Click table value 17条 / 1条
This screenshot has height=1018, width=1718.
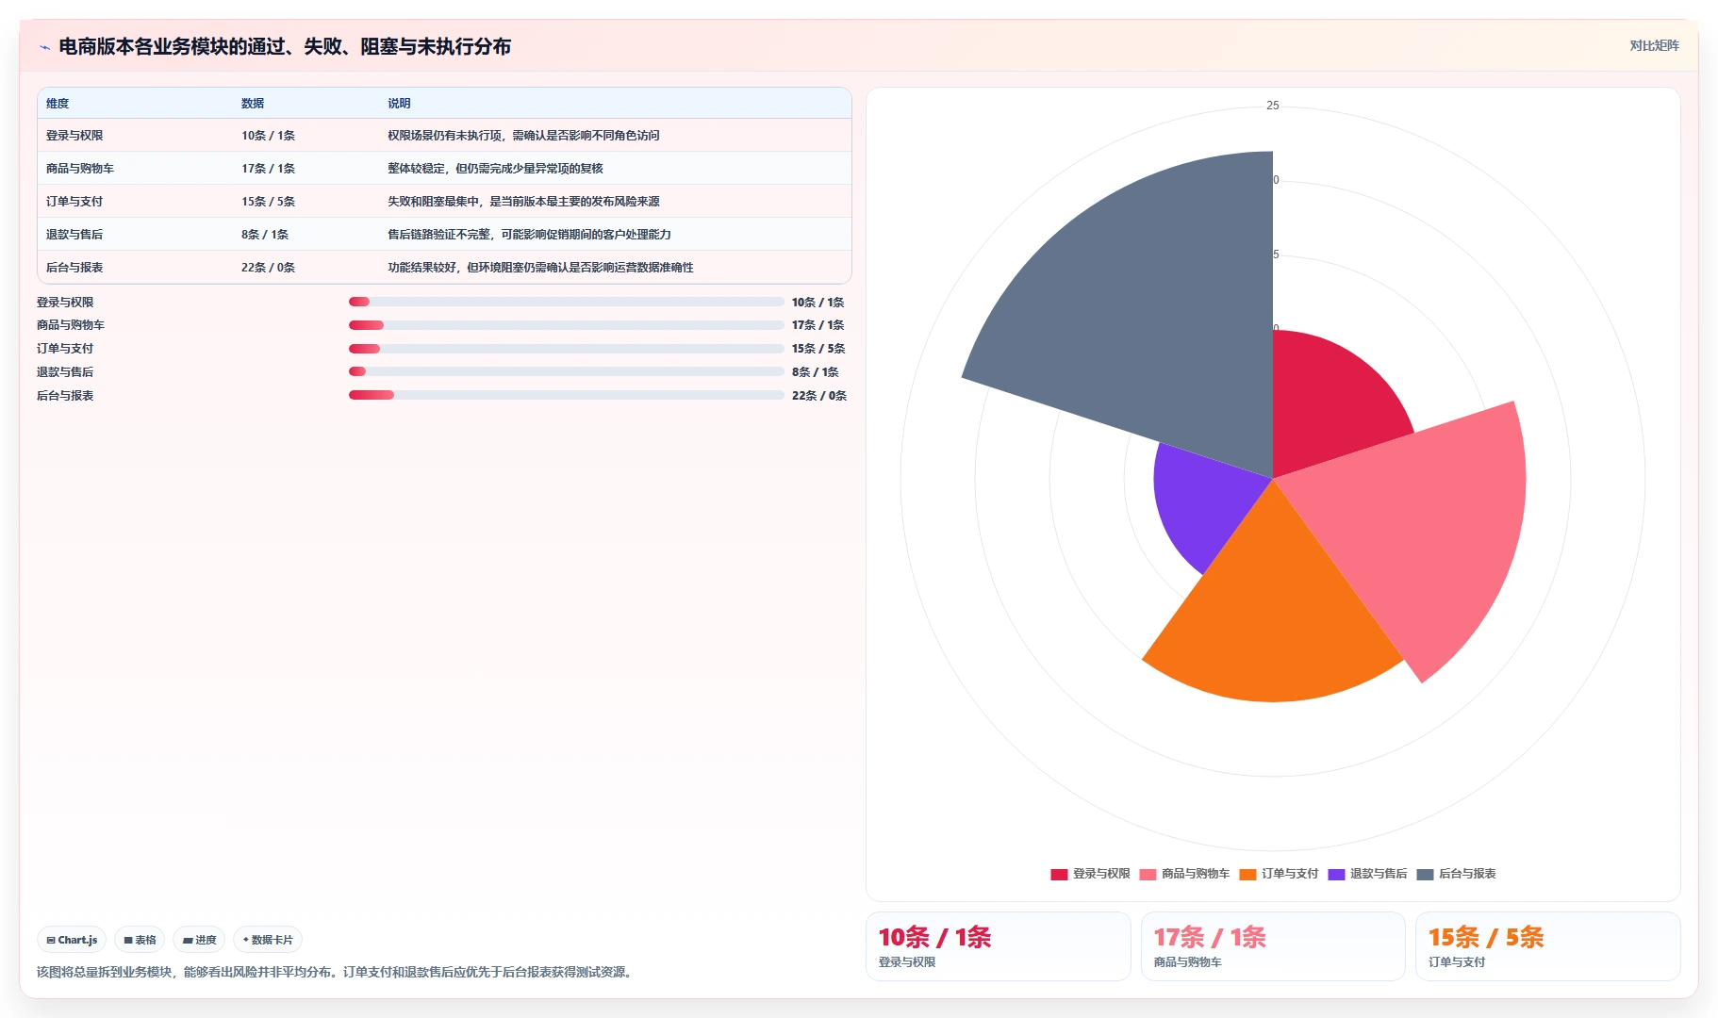coord(268,169)
